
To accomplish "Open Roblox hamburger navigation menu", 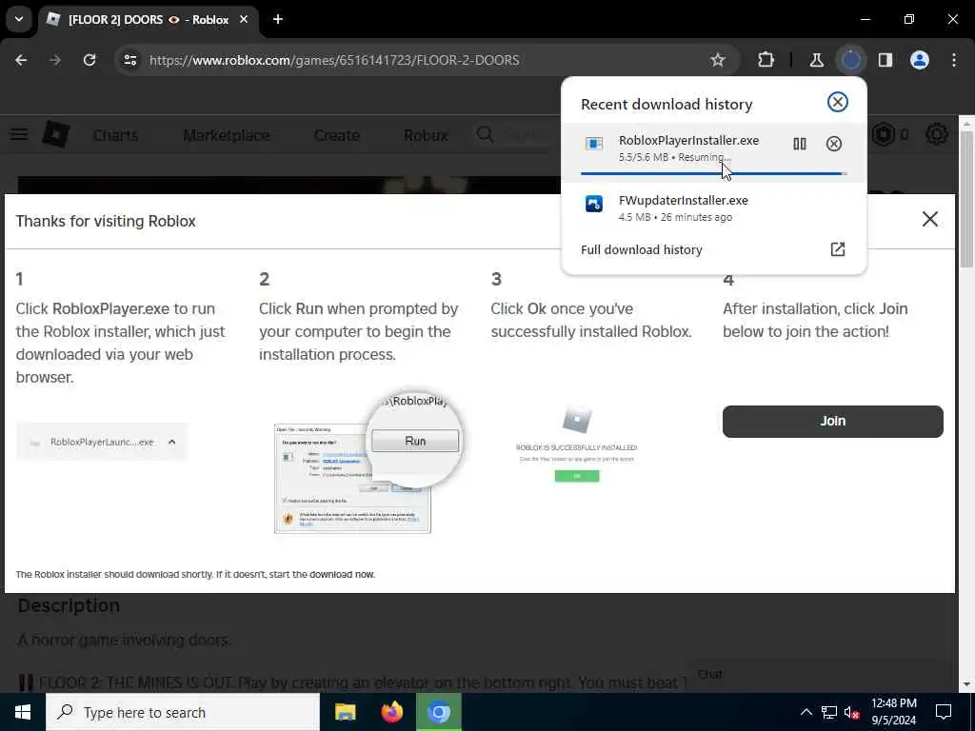I will tap(19, 134).
